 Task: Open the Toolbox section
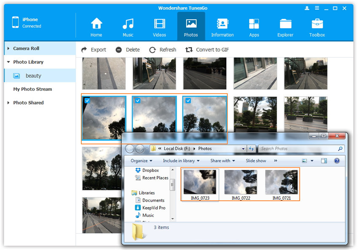pyautogui.click(x=317, y=27)
